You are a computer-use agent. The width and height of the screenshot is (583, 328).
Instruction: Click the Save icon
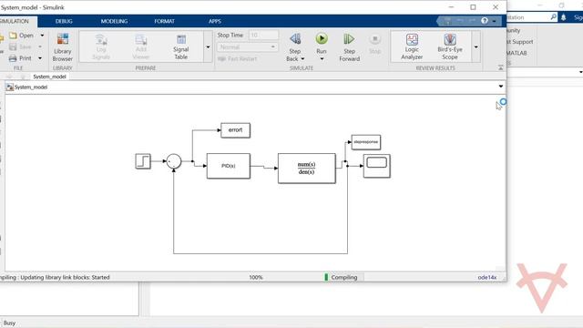coord(13,46)
